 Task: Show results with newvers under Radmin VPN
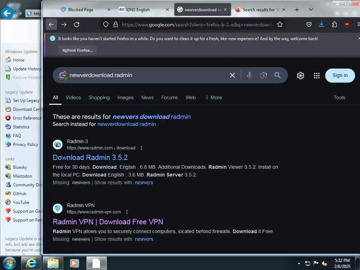(x=144, y=239)
